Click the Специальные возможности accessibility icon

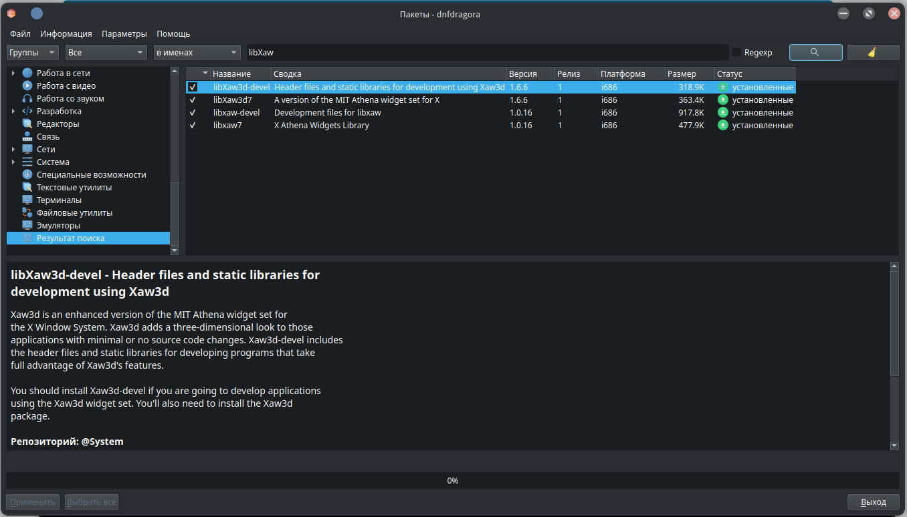click(x=27, y=175)
